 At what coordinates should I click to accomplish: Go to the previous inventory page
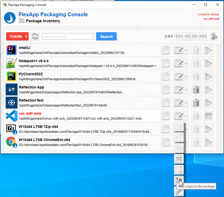pyautogui.click(x=187, y=36)
